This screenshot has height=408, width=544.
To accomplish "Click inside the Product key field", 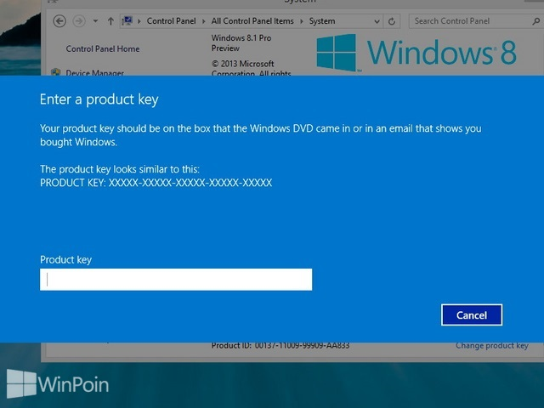I will click(x=176, y=280).
